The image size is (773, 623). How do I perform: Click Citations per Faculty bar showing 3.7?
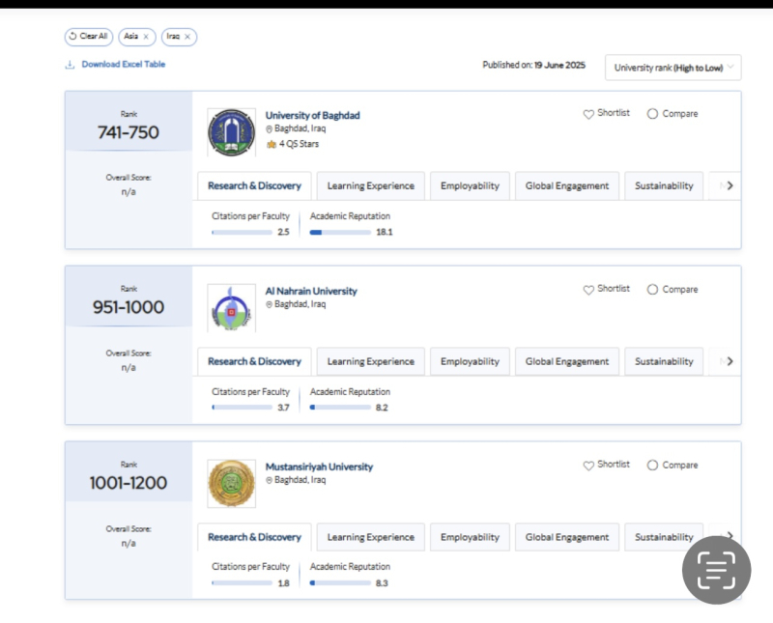(243, 408)
